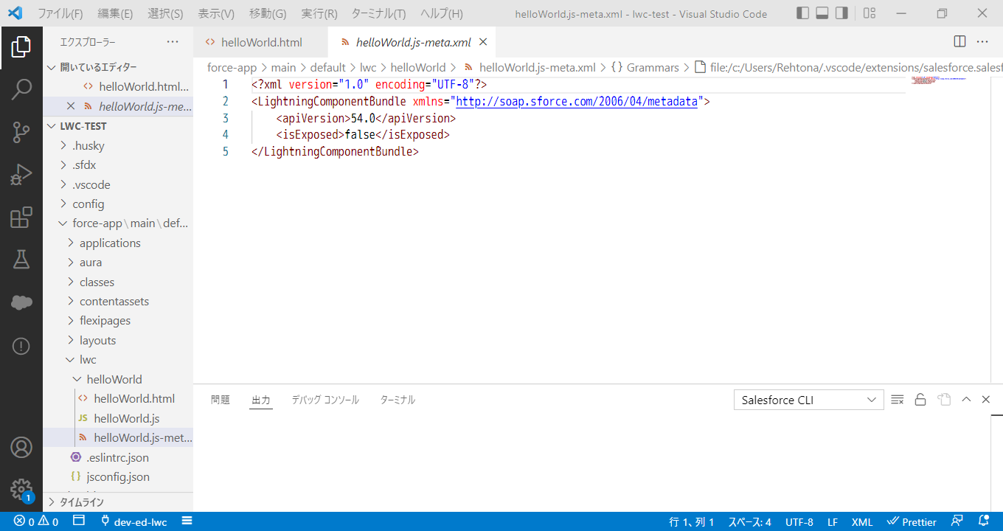Collapse the 開いているエディター section
This screenshot has width=1003, height=531.
[x=118, y=67]
